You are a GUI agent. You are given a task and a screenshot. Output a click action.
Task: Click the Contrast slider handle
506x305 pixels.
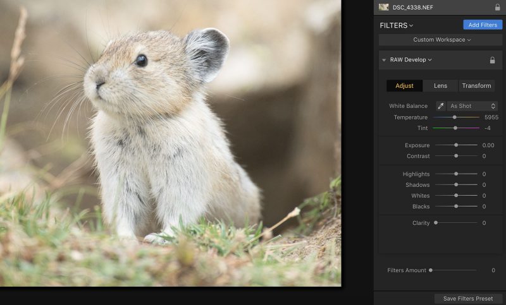pyautogui.click(x=456, y=156)
